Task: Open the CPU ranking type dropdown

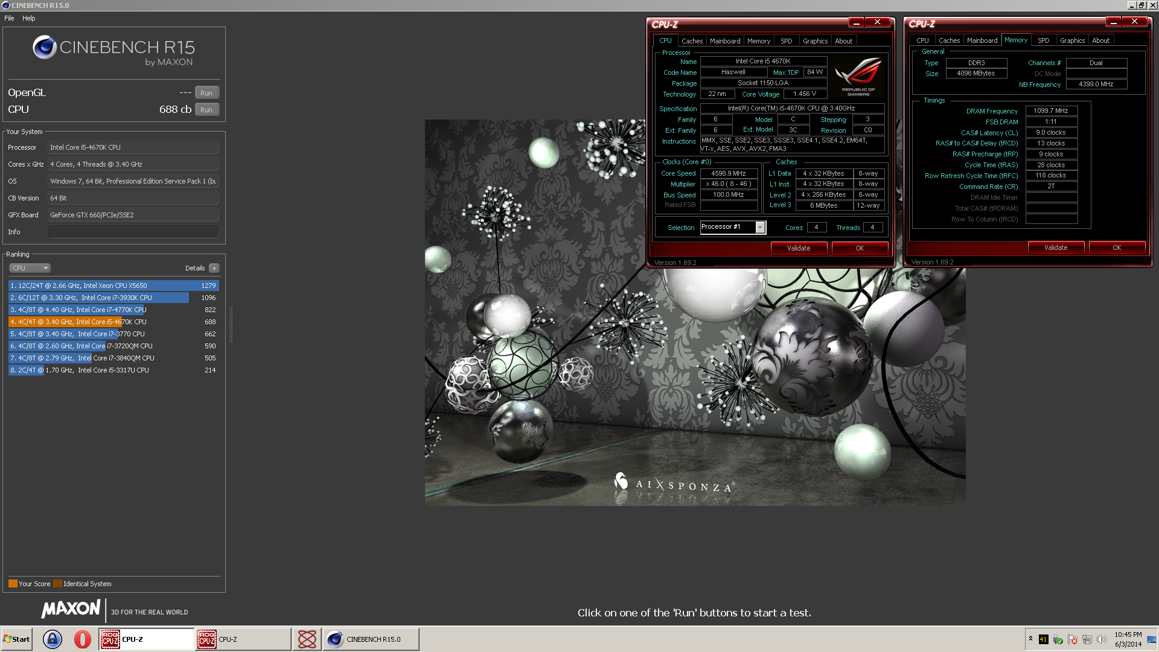Action: click(x=30, y=268)
